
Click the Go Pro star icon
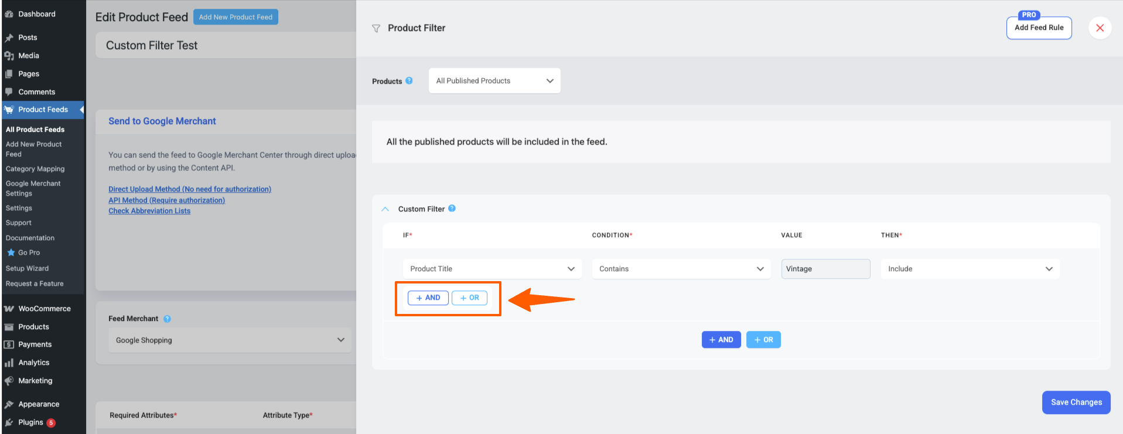coord(11,252)
